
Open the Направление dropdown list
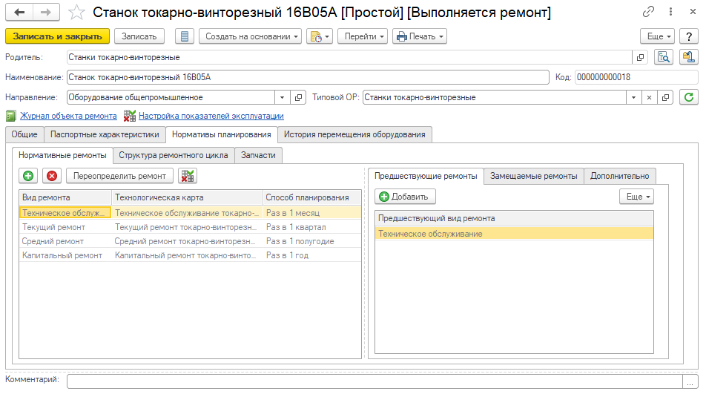(282, 97)
